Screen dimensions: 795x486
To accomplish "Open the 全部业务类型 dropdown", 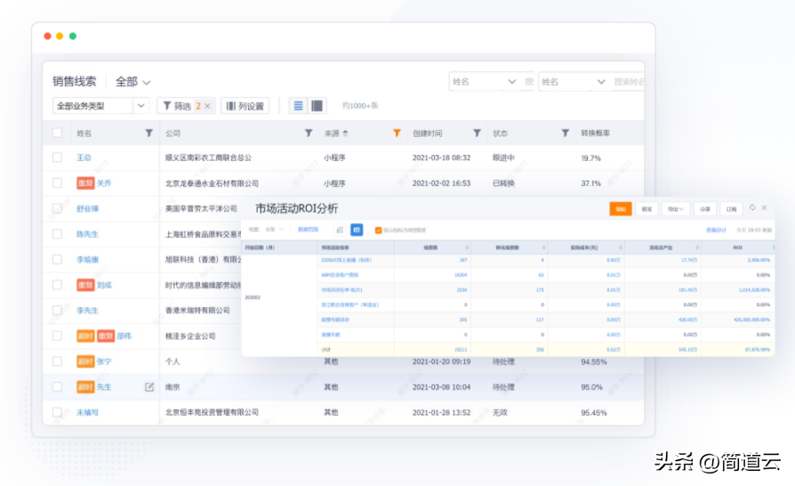I will click(100, 106).
